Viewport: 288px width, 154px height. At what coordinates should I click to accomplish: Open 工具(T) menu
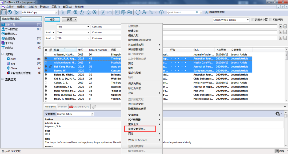[55, 7]
